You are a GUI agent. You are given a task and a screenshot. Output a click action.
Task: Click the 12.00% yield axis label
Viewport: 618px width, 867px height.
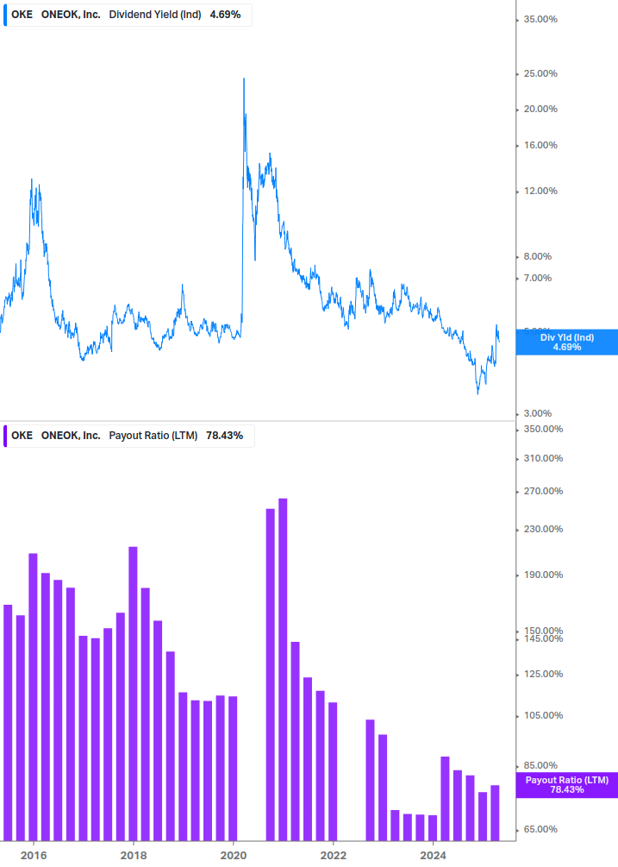click(x=540, y=192)
